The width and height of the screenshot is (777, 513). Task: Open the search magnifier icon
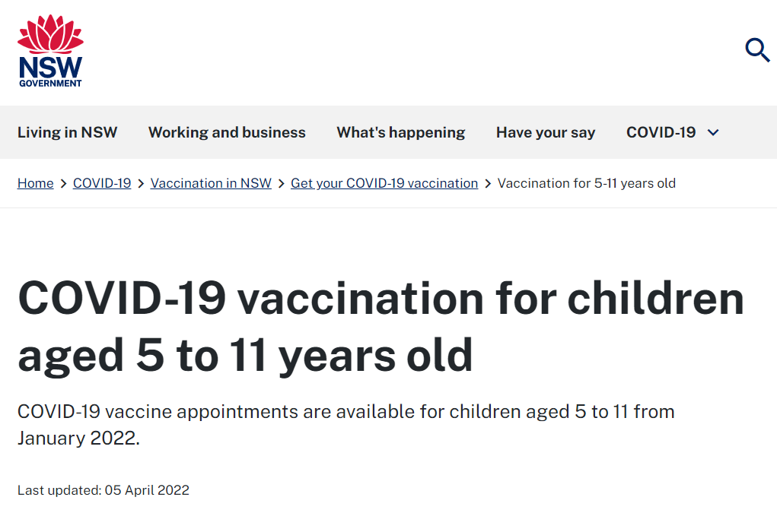point(758,49)
